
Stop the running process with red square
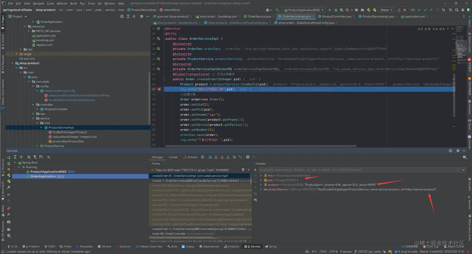point(405,10)
